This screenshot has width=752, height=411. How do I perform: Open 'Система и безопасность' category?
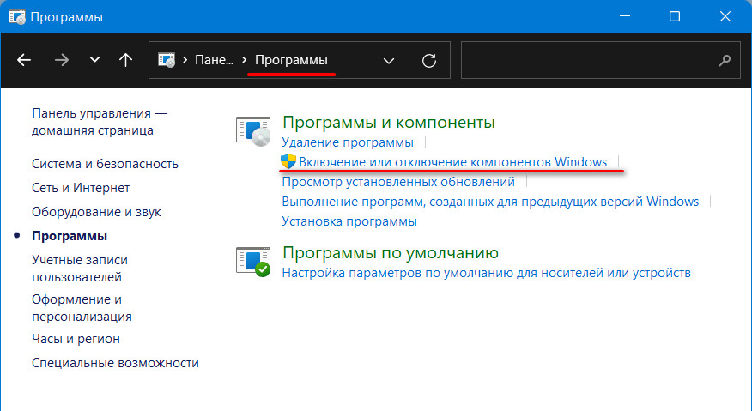point(105,164)
